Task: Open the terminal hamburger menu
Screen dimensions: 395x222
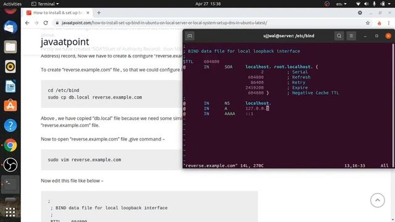Action: coord(351,36)
